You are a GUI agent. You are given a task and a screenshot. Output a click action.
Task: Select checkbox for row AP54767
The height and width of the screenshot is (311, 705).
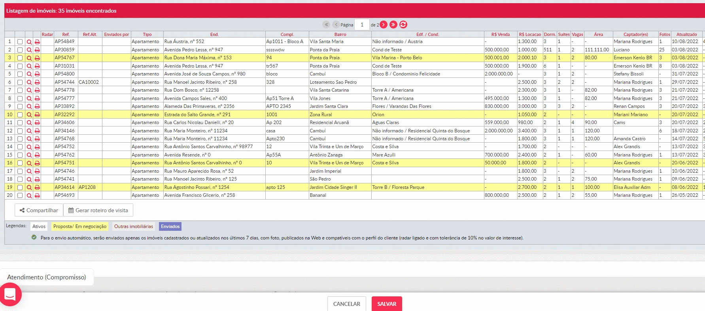coord(20,58)
